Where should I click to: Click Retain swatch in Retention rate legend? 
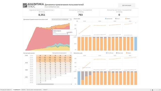(x=127, y=53)
